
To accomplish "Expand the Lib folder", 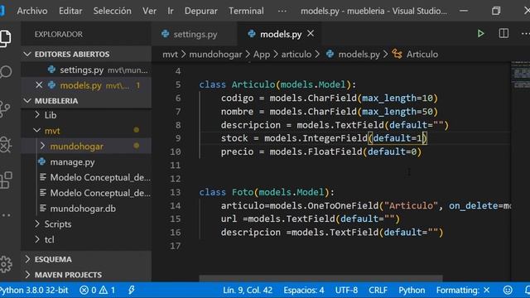I will pos(37,115).
